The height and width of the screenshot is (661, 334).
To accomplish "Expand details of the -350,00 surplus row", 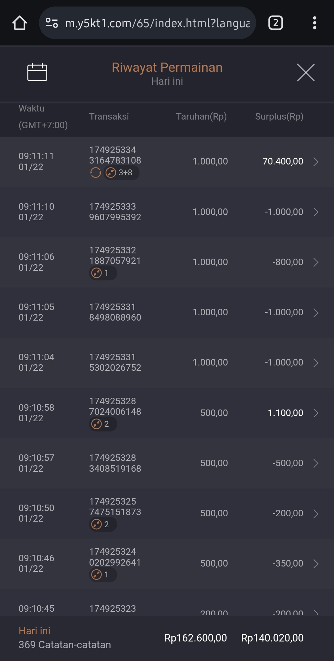I will (x=316, y=564).
